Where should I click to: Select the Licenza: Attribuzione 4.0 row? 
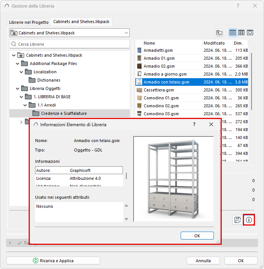click(79, 178)
